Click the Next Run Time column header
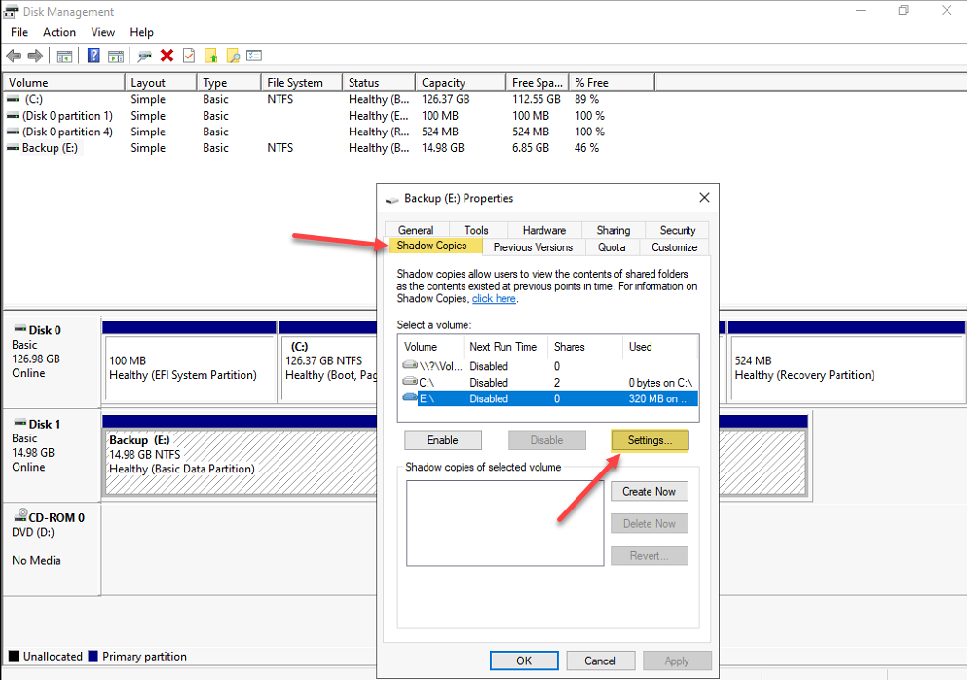The width and height of the screenshot is (967, 680). 505,347
